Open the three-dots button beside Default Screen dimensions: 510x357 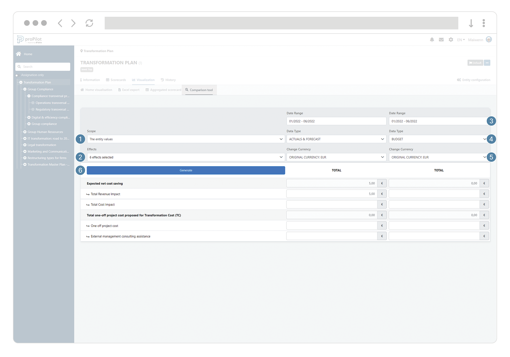click(487, 63)
